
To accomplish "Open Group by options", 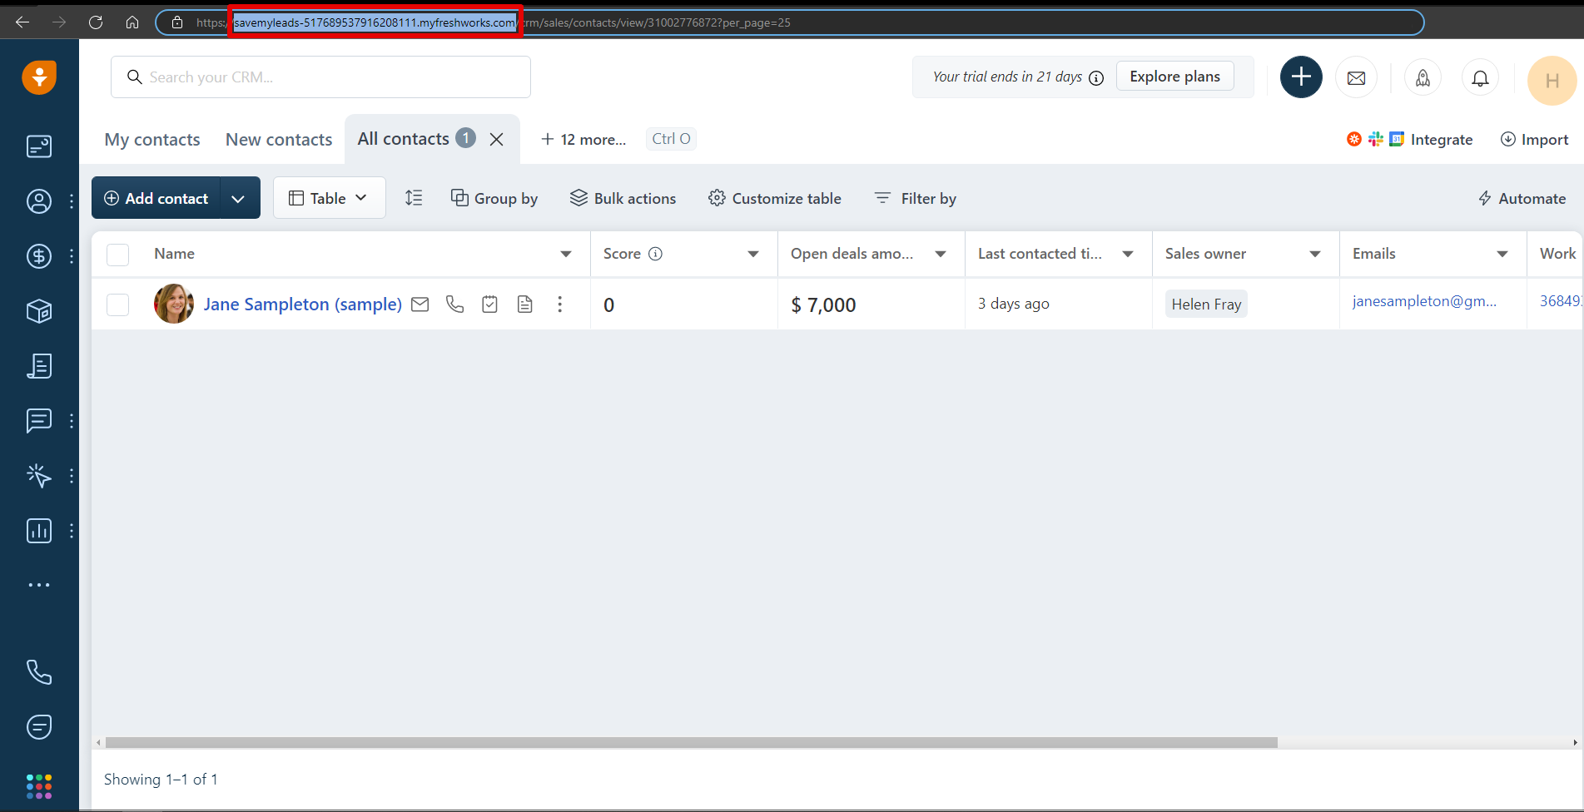I will [494, 198].
